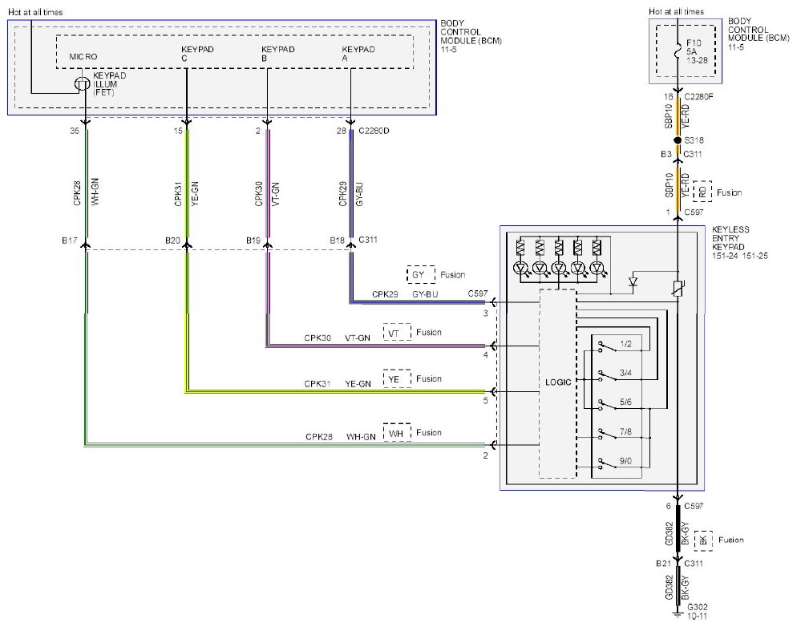The image size is (797, 627).
Task: Open the 10-11 reference under G302
Action: click(697, 617)
